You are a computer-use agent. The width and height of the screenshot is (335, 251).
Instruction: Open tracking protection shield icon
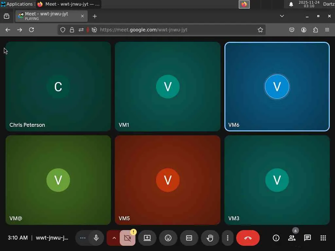(x=62, y=30)
